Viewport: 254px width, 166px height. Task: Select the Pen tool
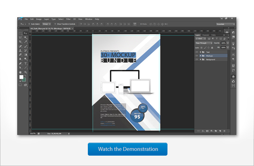point(20,63)
